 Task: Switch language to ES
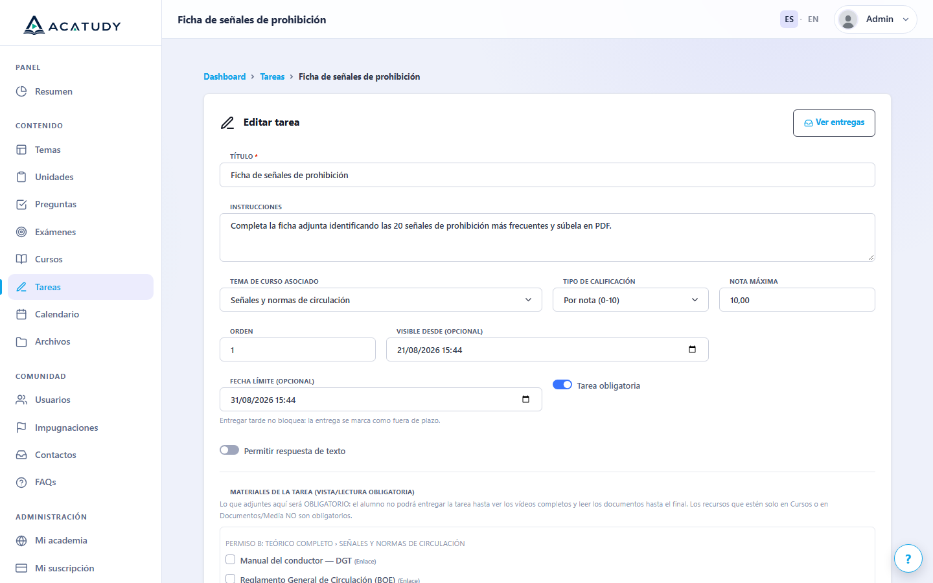789,19
